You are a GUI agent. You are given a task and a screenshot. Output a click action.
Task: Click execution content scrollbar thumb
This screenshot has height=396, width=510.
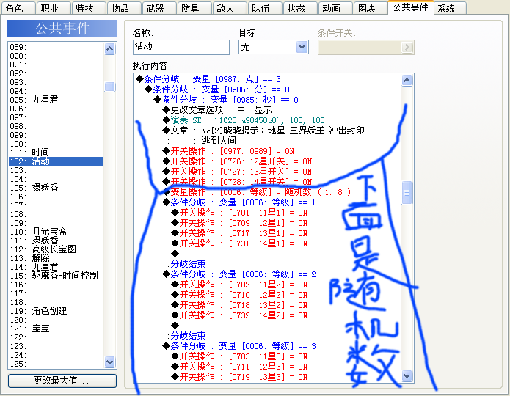tap(407, 193)
